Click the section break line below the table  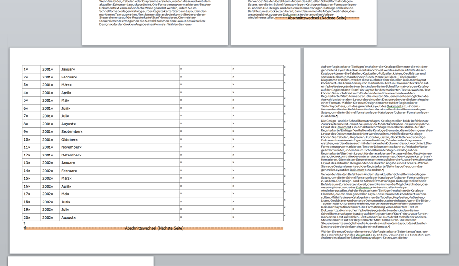pos(154,228)
